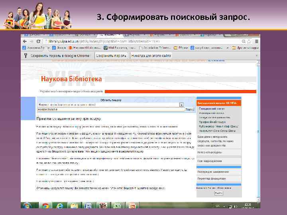Open Word from the taskbar

click(88, 206)
